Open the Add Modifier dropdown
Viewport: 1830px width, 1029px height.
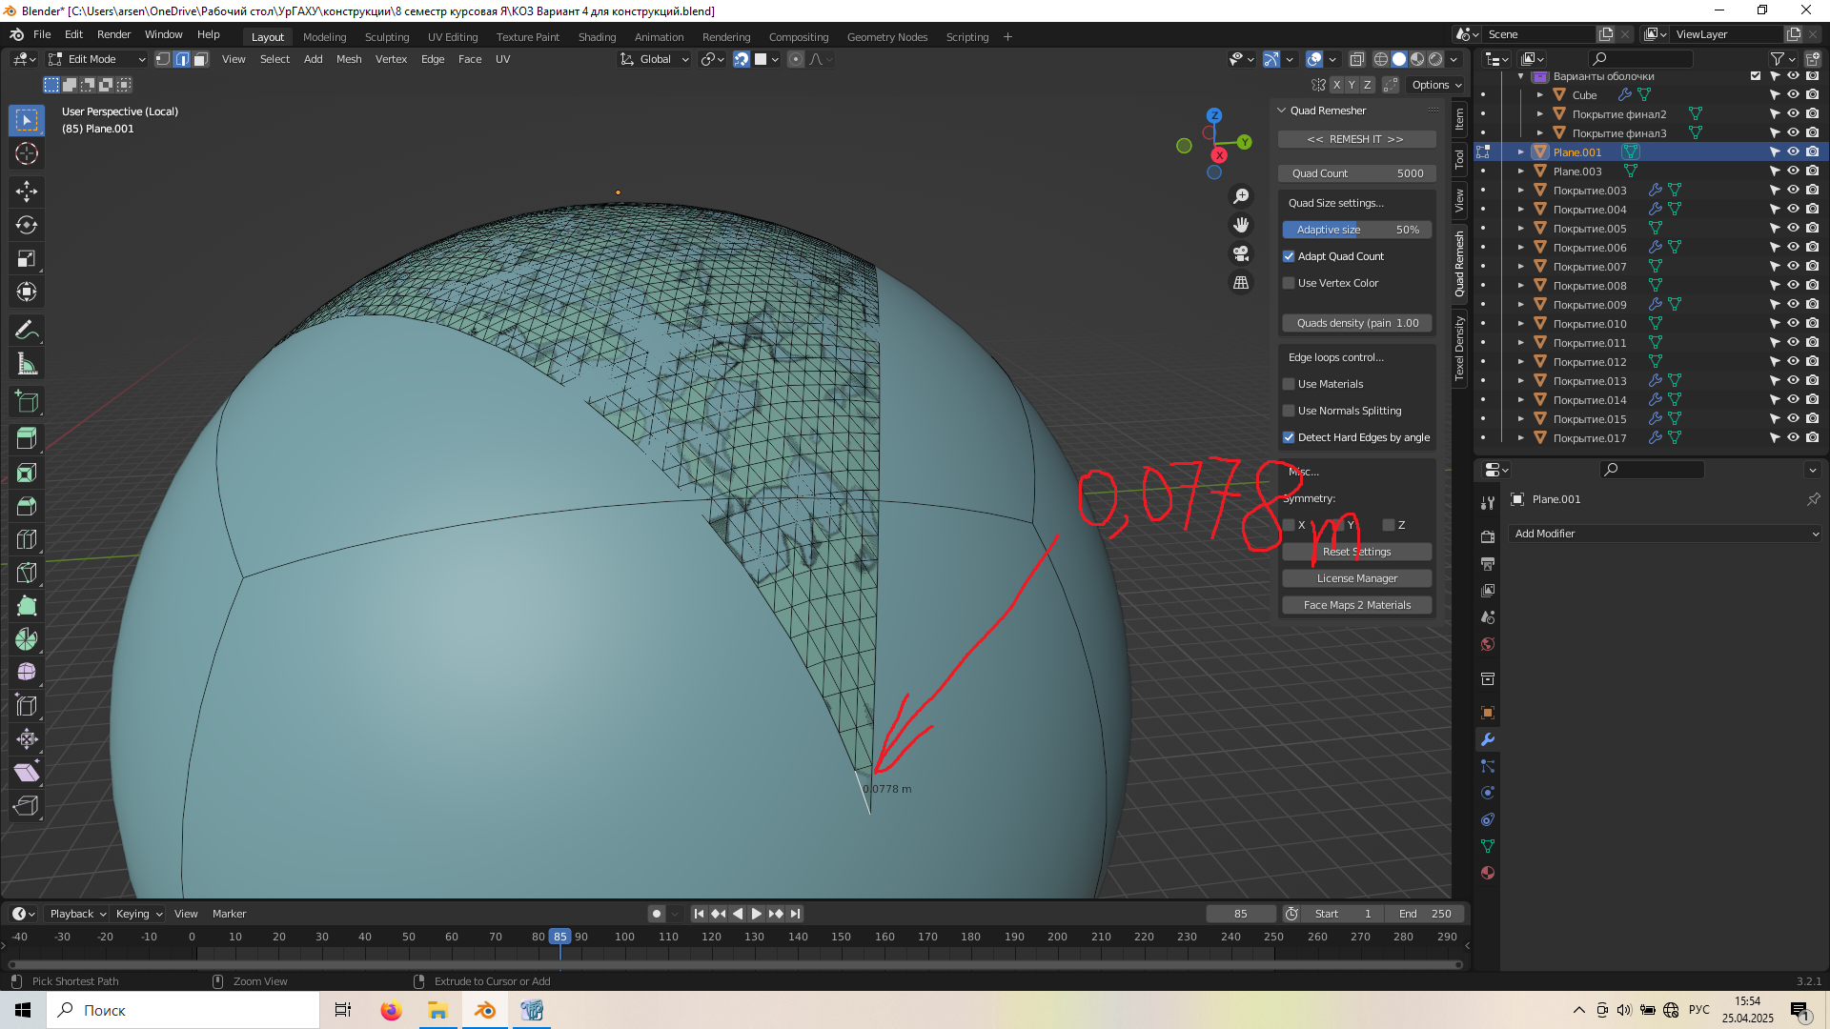(x=1664, y=534)
